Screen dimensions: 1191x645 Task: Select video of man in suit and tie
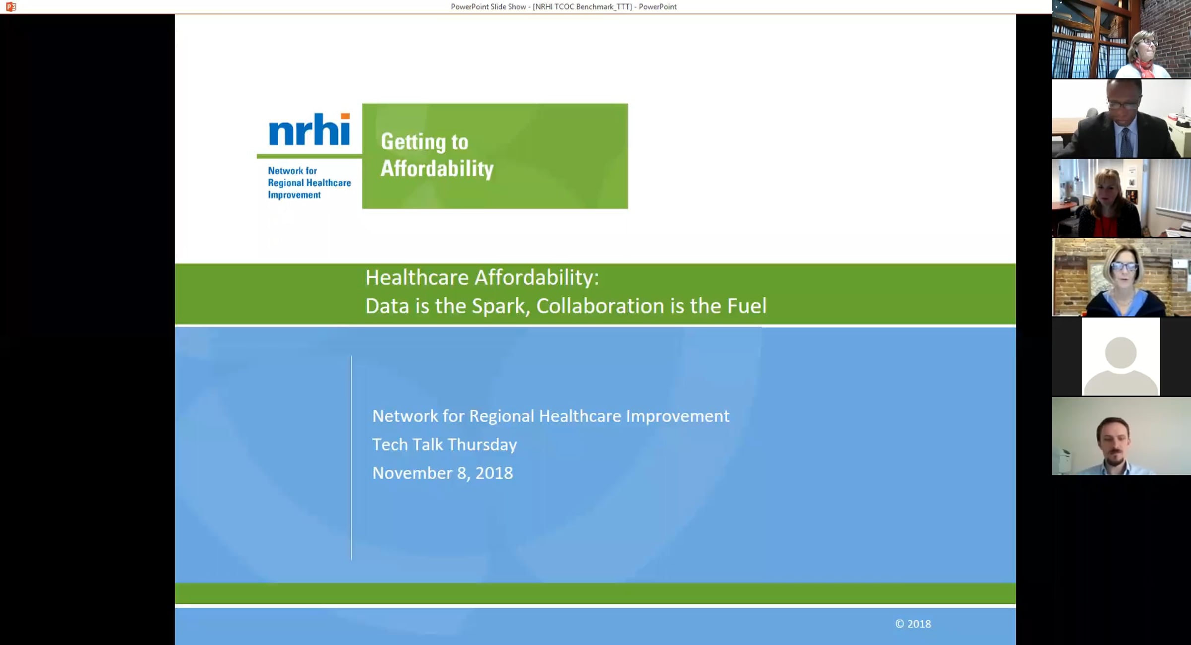pyautogui.click(x=1121, y=119)
